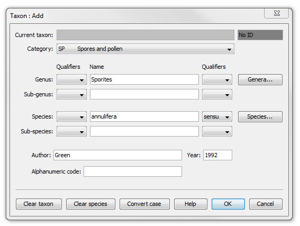The height and width of the screenshot is (226, 300).
Task: Expand the Genus right qualifier dropdown
Action: click(x=217, y=79)
